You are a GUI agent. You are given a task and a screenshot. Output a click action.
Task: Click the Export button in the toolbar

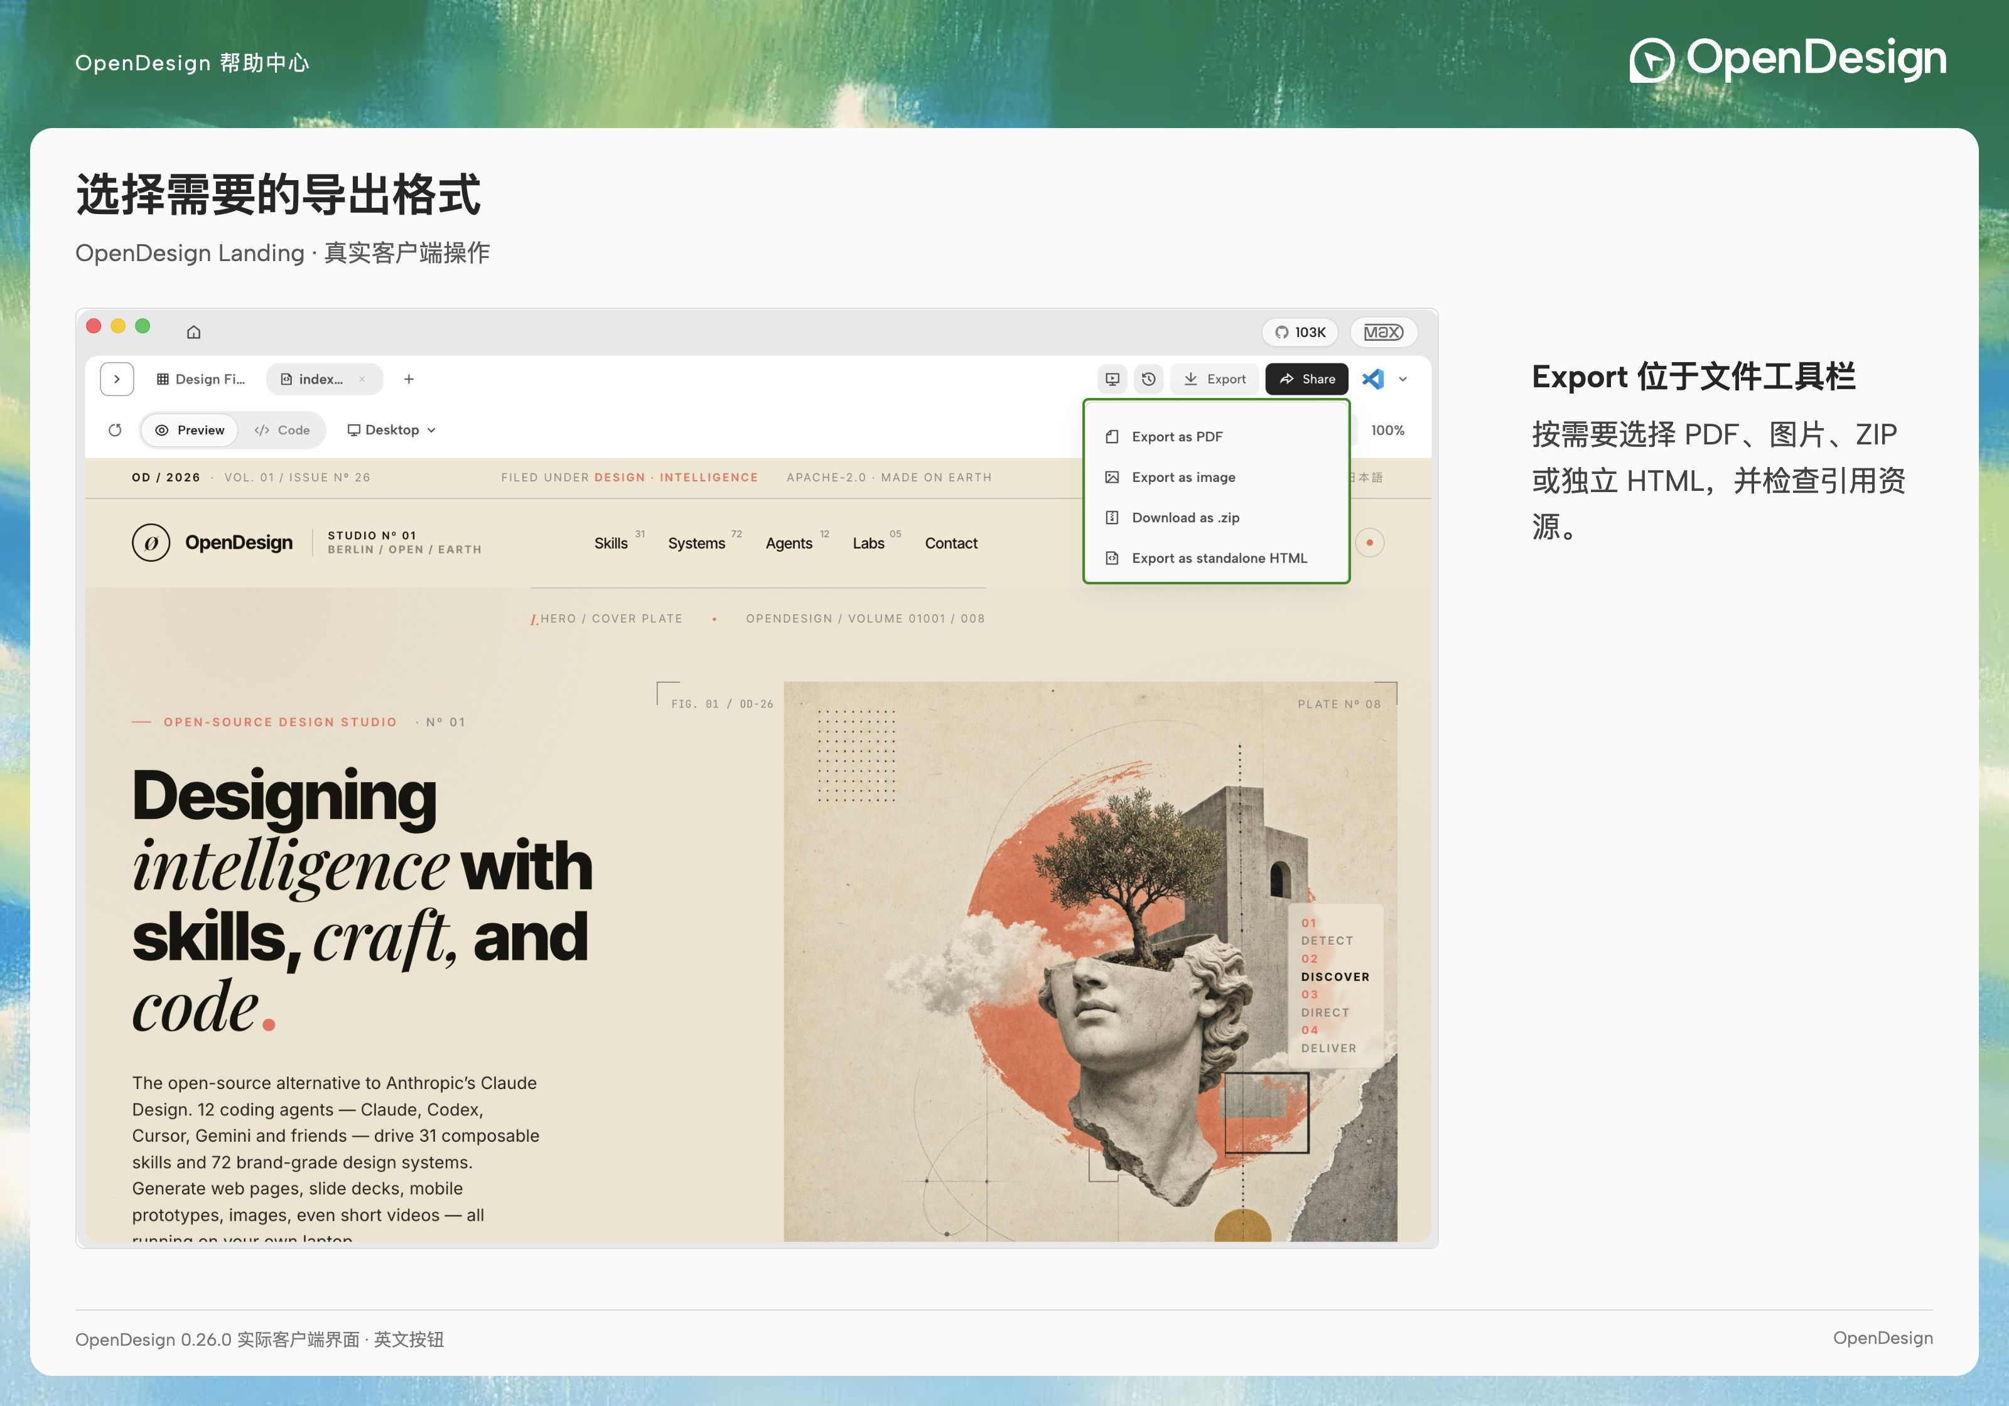click(x=1214, y=379)
